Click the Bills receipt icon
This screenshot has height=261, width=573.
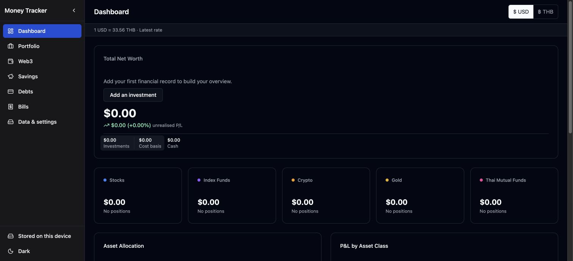pos(11,107)
